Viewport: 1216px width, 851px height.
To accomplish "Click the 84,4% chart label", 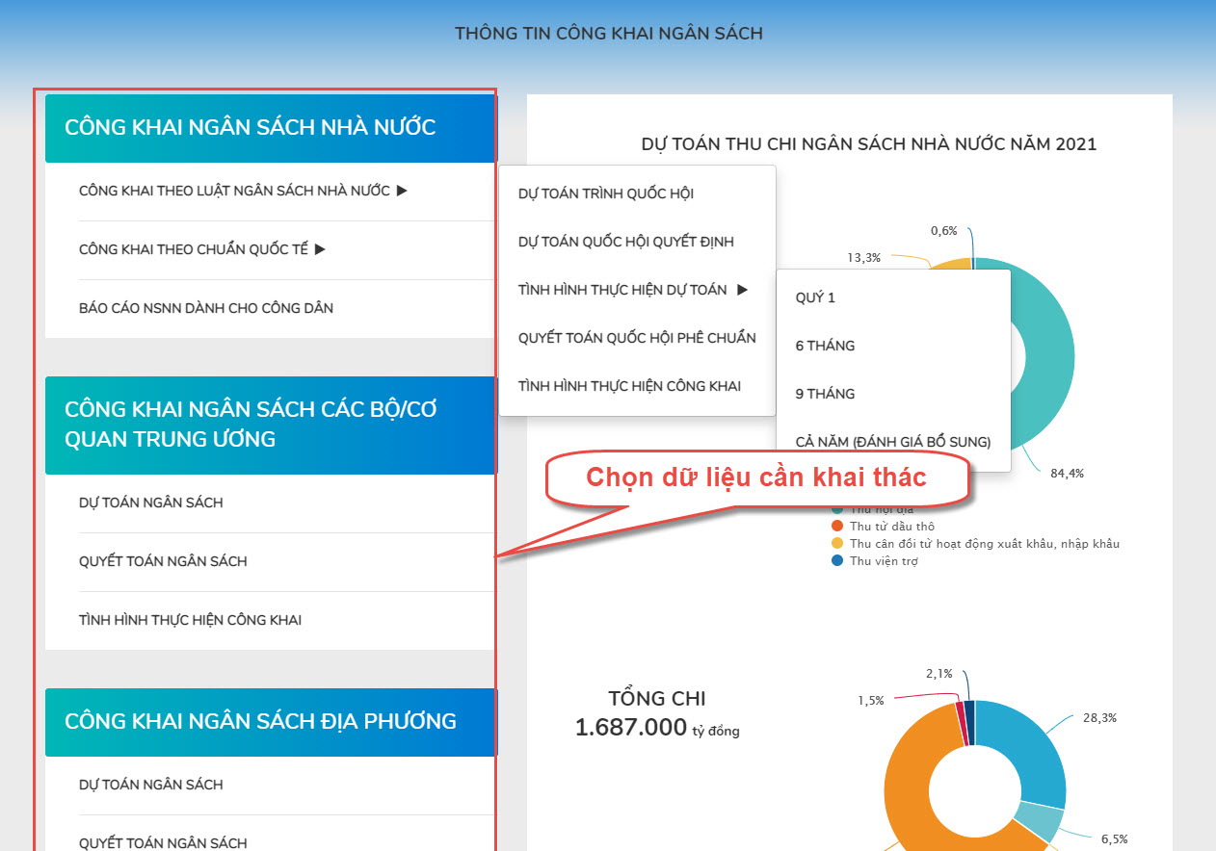I will (1068, 474).
